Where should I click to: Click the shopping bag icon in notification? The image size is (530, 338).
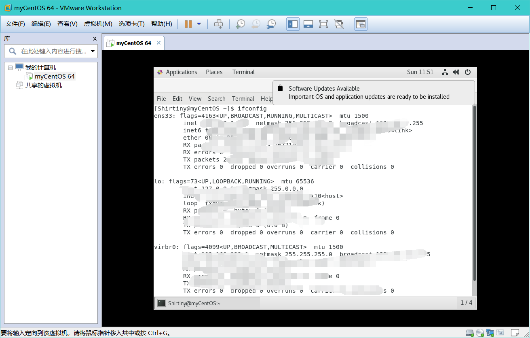tap(280, 88)
